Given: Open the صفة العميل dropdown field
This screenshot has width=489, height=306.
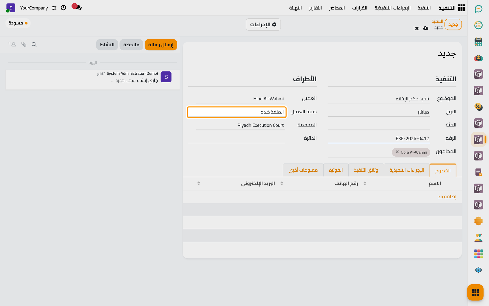Looking at the screenshot, I should click(237, 112).
